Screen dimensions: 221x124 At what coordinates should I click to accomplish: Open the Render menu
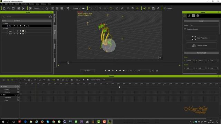[x=32, y=4]
